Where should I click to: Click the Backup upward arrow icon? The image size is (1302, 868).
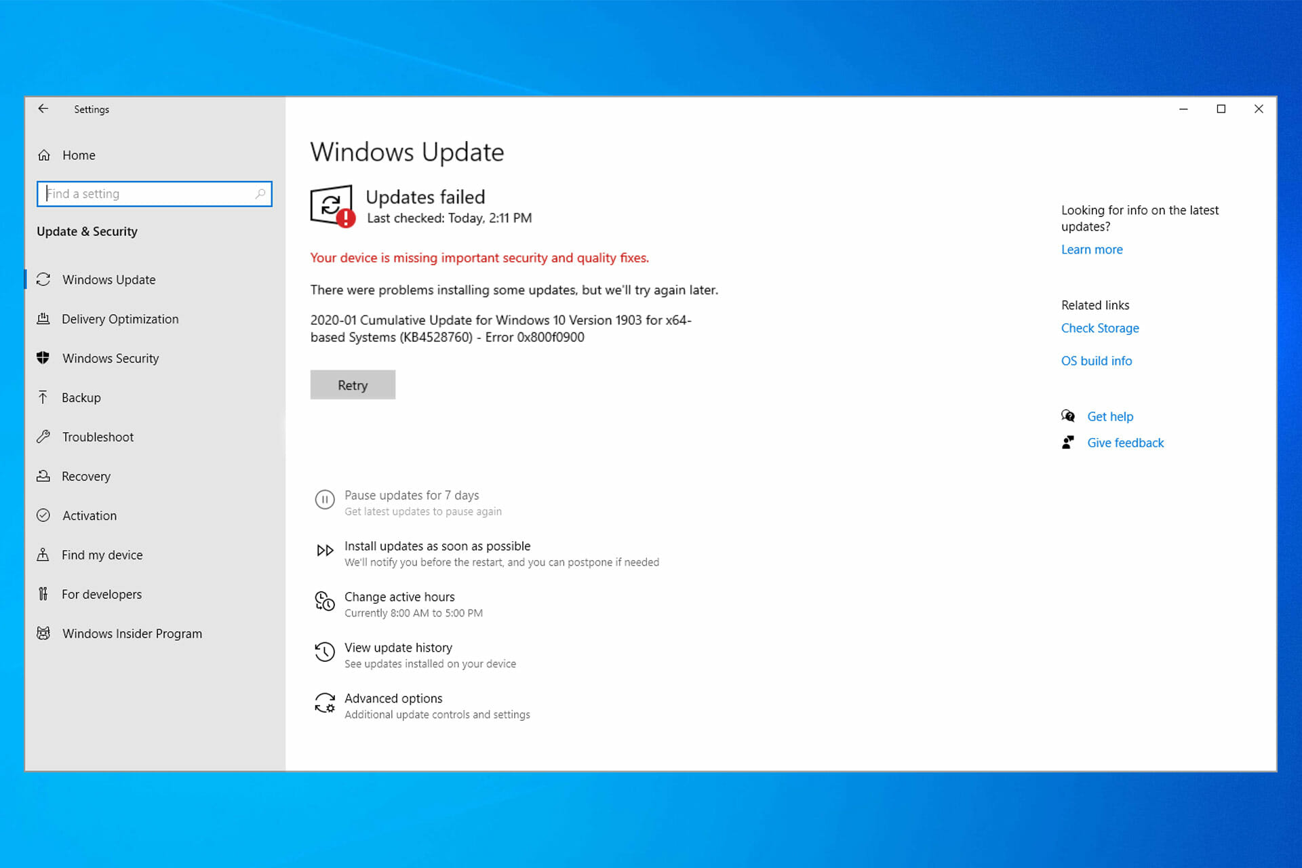point(43,397)
